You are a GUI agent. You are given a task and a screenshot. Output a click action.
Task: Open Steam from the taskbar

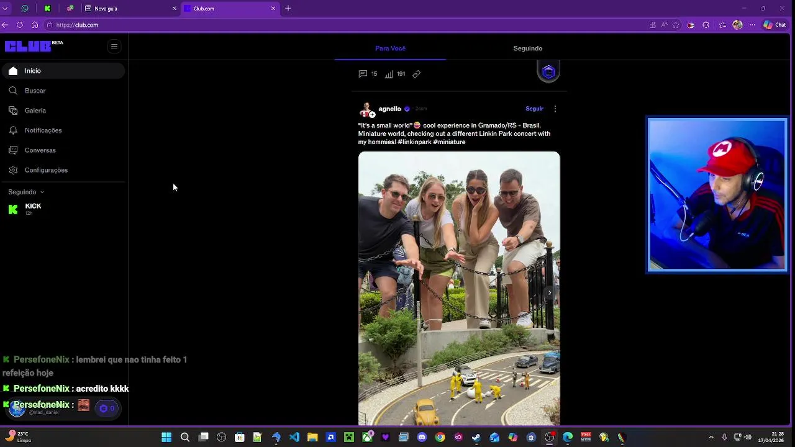pyautogui.click(x=476, y=437)
